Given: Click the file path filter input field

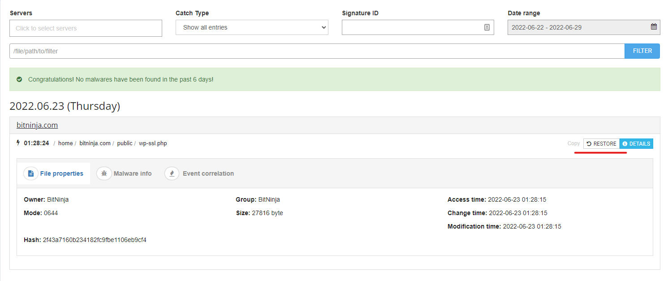Looking at the screenshot, I should (x=314, y=51).
